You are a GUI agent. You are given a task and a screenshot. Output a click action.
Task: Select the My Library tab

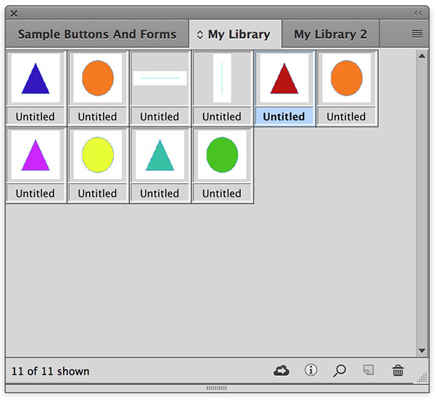click(235, 34)
